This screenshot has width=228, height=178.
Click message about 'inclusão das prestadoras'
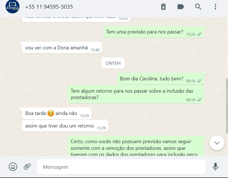point(136,95)
